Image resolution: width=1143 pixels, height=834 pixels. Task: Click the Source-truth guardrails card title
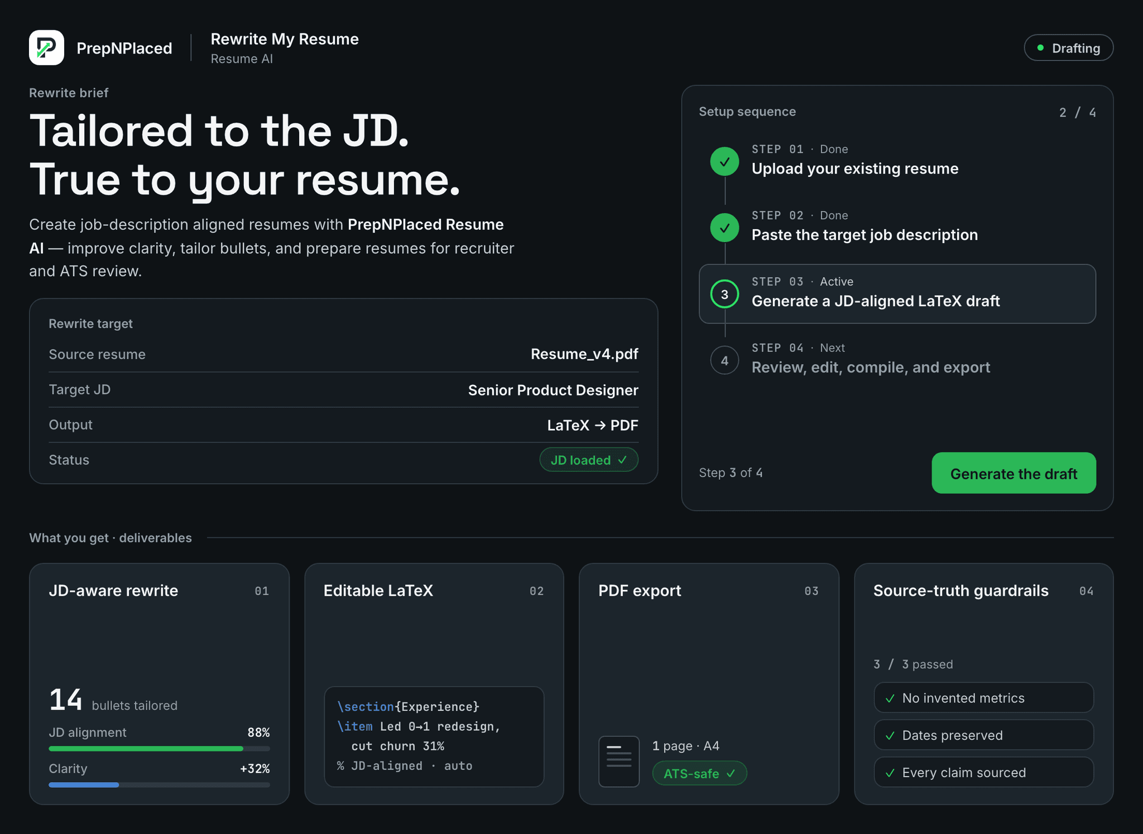pyautogui.click(x=960, y=591)
